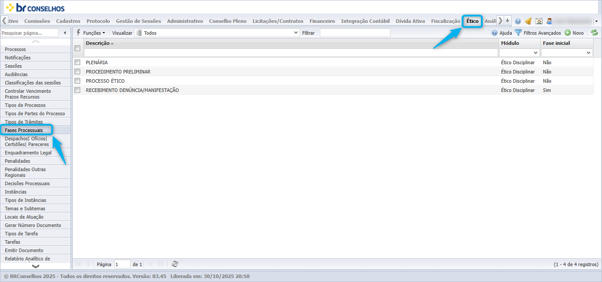Go to Tipos de Processos sidebar item

36,105
